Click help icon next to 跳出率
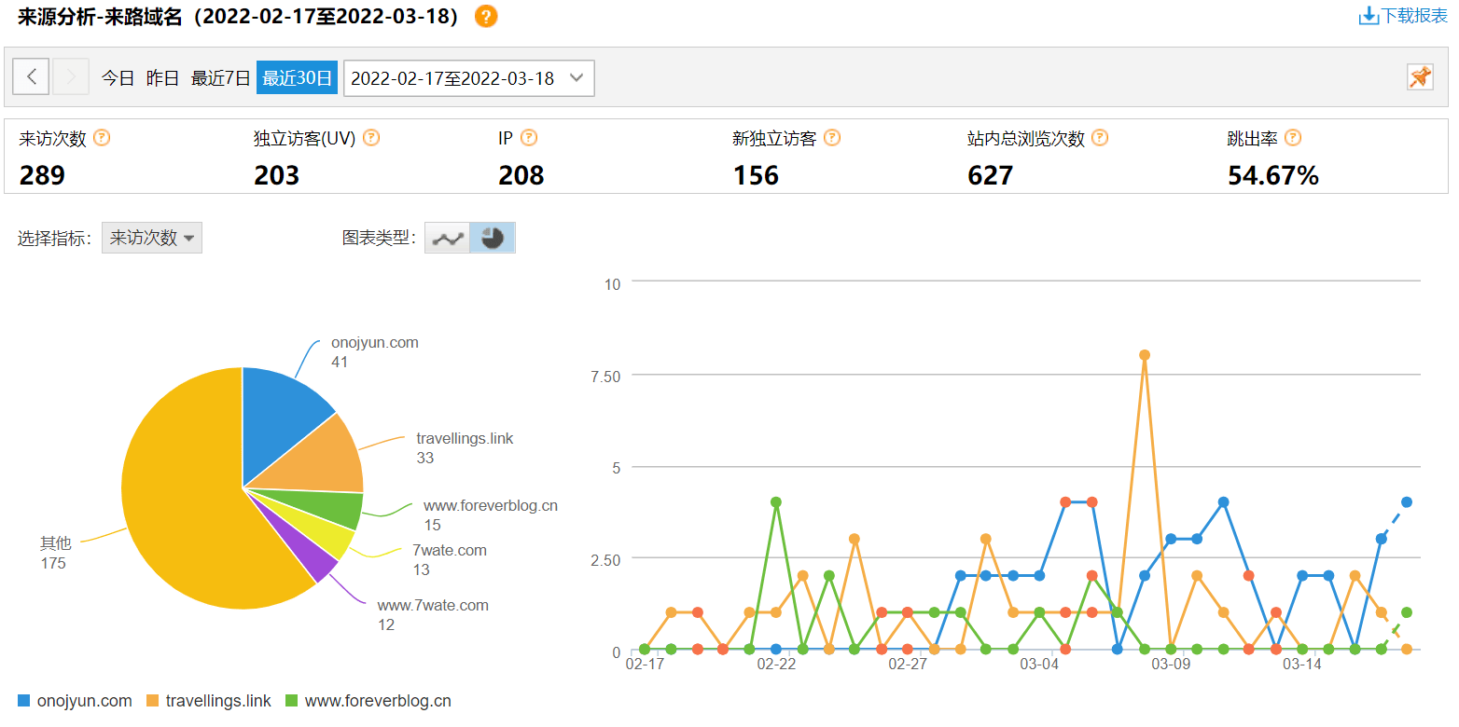Viewport: 1459px width, 727px height. pos(1293,138)
